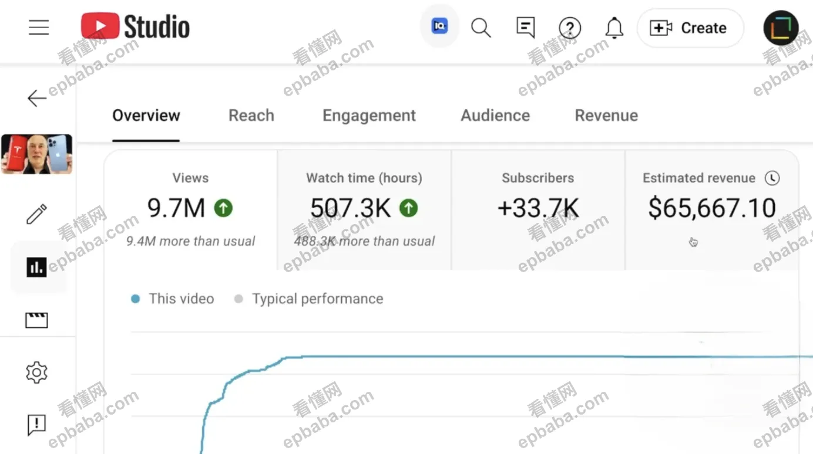
Task: Select the Estimated revenue metric card
Action: [x=711, y=209]
